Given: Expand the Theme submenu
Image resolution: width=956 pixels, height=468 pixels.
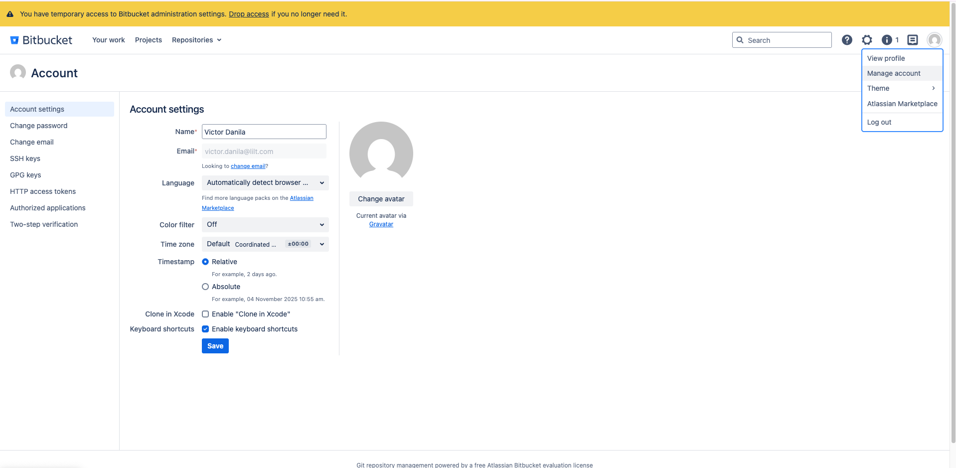Looking at the screenshot, I should 902,88.
